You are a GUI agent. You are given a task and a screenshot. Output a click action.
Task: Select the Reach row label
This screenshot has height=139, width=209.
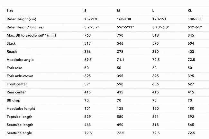(12, 51)
